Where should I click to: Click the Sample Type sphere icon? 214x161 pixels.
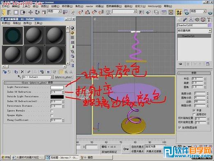73,28
